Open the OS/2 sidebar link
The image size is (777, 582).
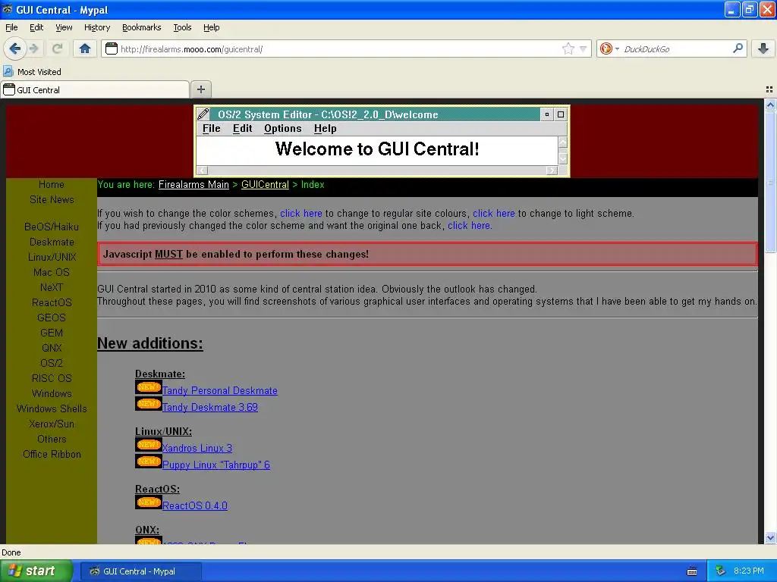[52, 363]
